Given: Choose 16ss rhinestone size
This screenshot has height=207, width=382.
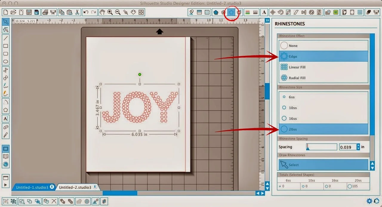Looking at the screenshot, I should [324, 118].
